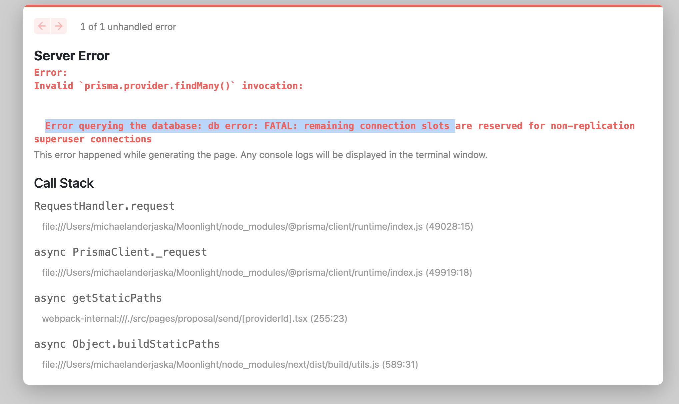679x404 pixels.
Task: Click the page generation explanation sentence
Action: click(261, 155)
